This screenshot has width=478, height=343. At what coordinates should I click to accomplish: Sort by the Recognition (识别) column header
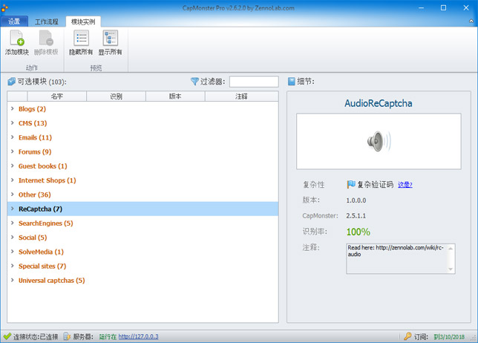tap(116, 97)
